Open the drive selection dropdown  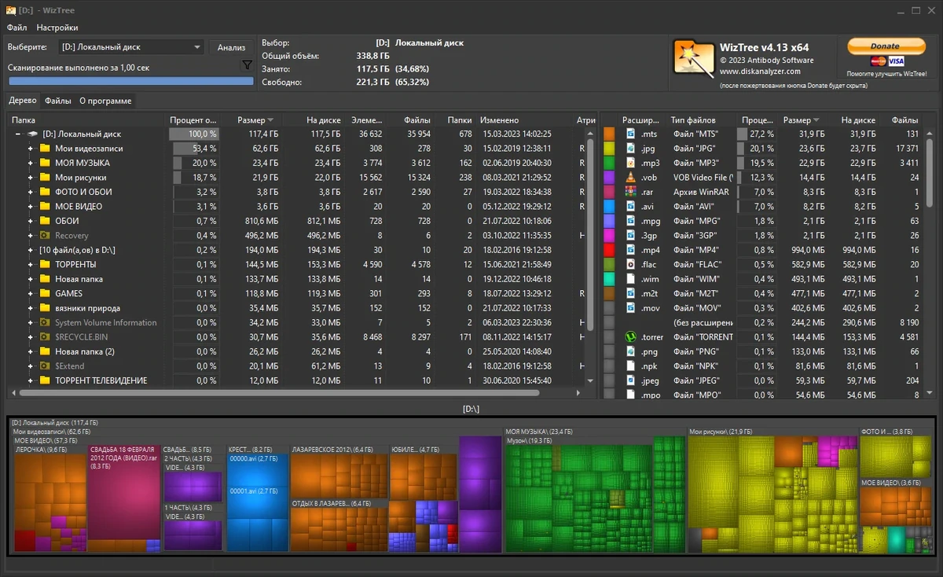[131, 47]
